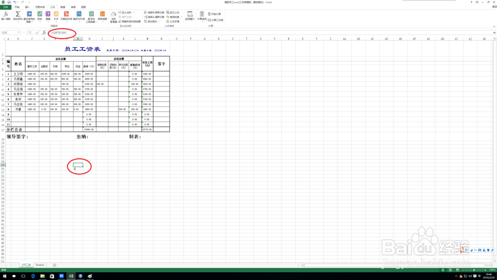Cancel the formula entry with the X
497x280 pixels.
[30, 32]
